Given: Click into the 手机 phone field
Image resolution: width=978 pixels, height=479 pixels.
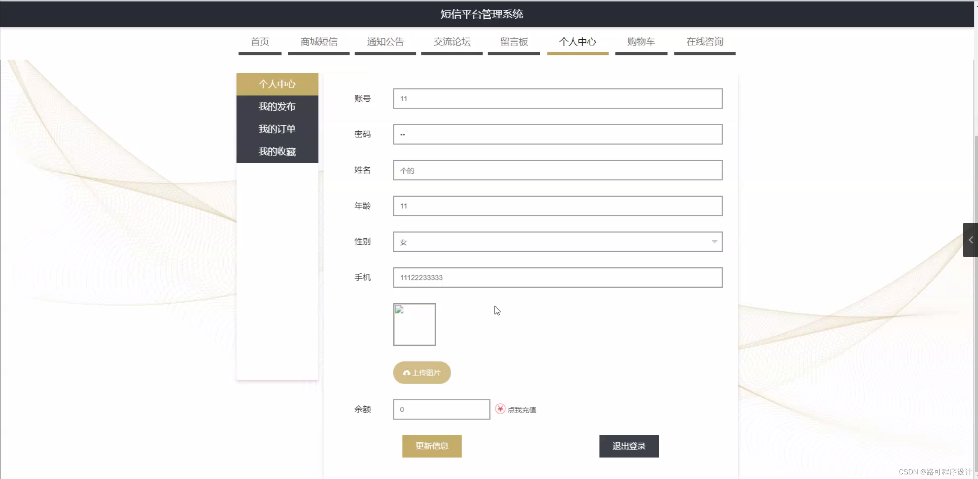Looking at the screenshot, I should point(557,277).
